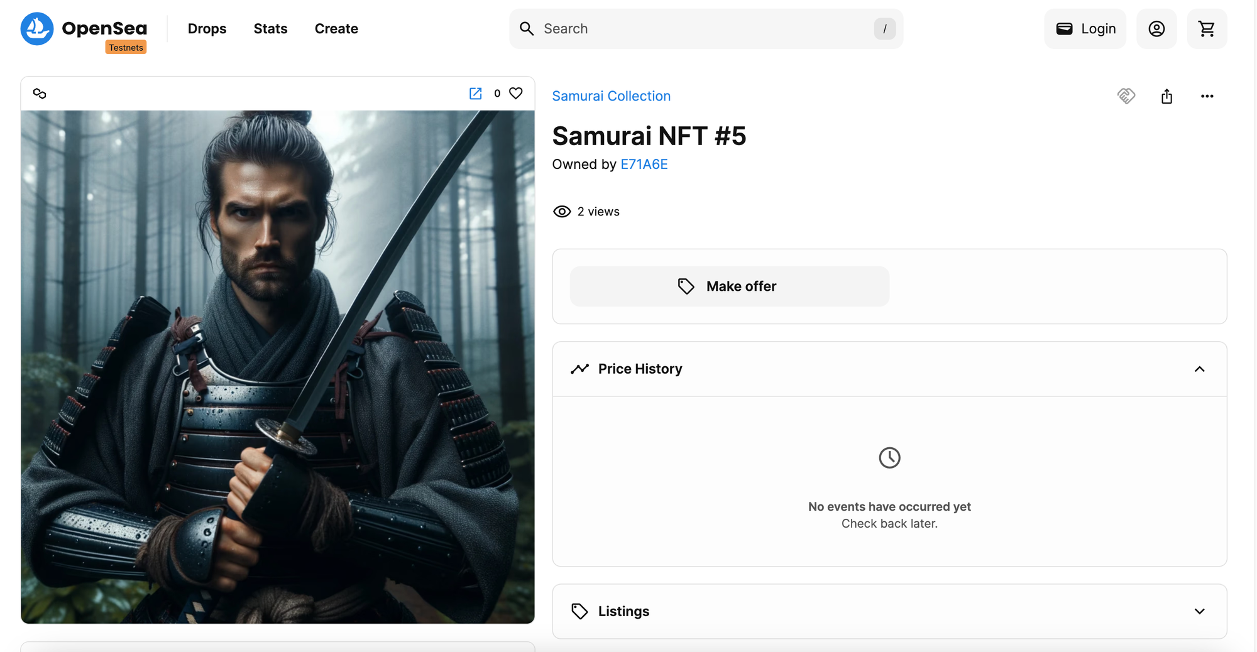Click the Price History heading
Screen dimensions: 1257x652
pos(640,369)
